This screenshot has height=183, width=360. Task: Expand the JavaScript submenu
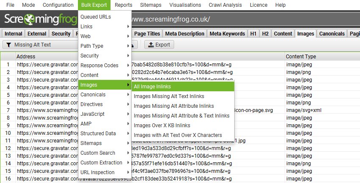(105, 114)
